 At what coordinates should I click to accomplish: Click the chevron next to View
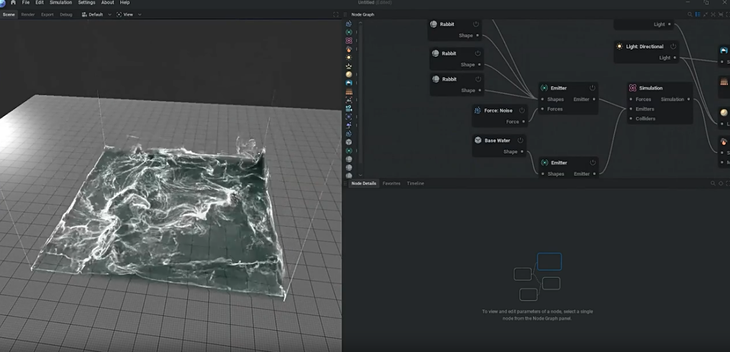pyautogui.click(x=140, y=14)
